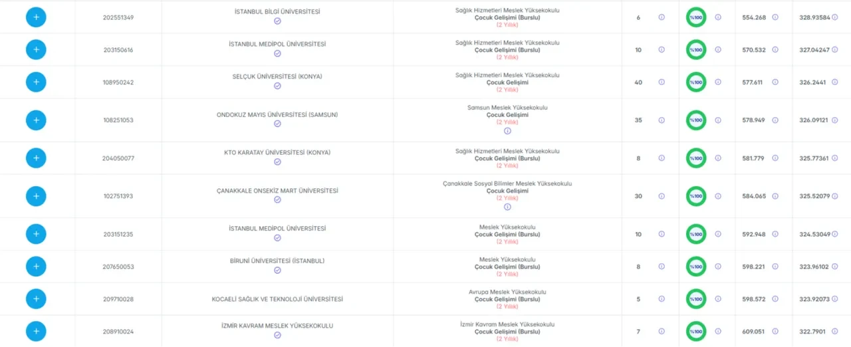Click plus icon next to code 204050077
The width and height of the screenshot is (851, 347).
pos(36,158)
